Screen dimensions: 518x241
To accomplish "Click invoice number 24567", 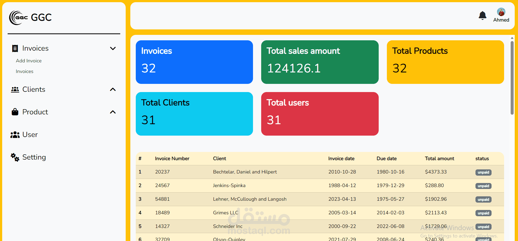I will pyautogui.click(x=162, y=185).
